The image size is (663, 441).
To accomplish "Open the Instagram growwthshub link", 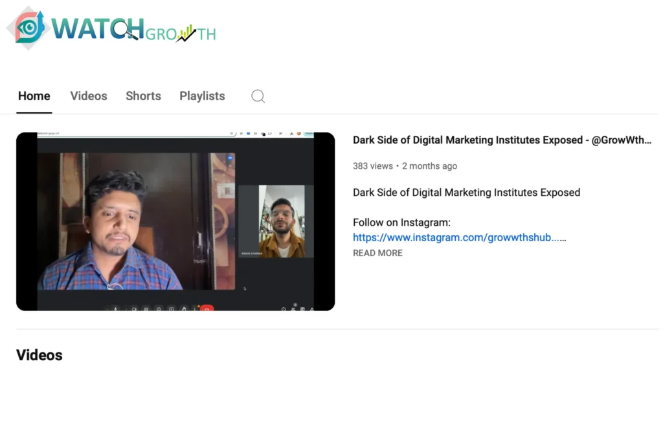I will (456, 237).
